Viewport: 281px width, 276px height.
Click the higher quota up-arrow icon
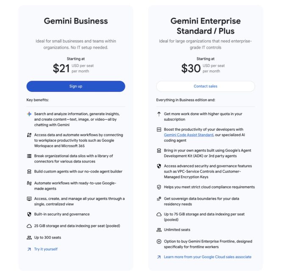point(159,114)
